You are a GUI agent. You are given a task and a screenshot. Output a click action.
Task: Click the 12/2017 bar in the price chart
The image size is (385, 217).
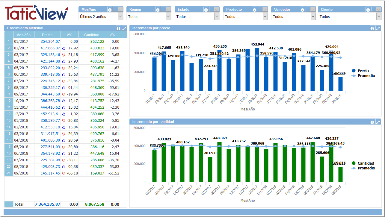pos(257,69)
